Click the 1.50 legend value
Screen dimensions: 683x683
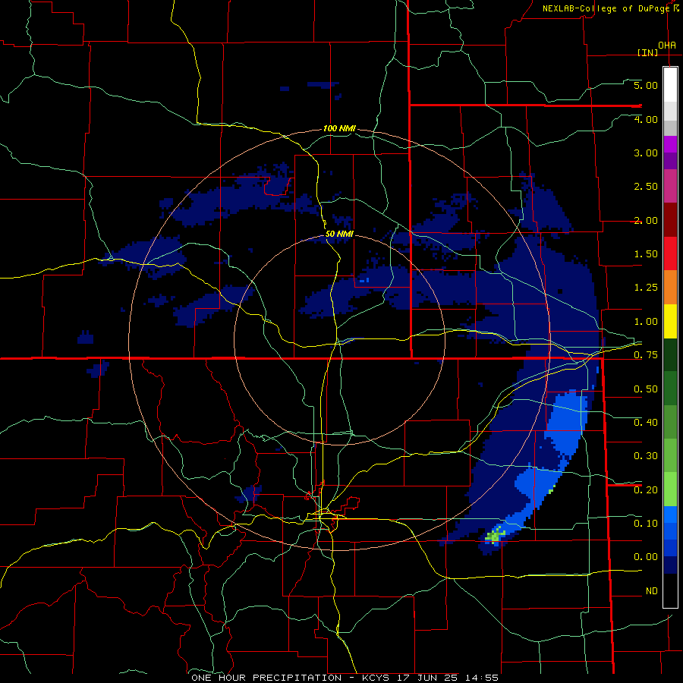pos(646,254)
